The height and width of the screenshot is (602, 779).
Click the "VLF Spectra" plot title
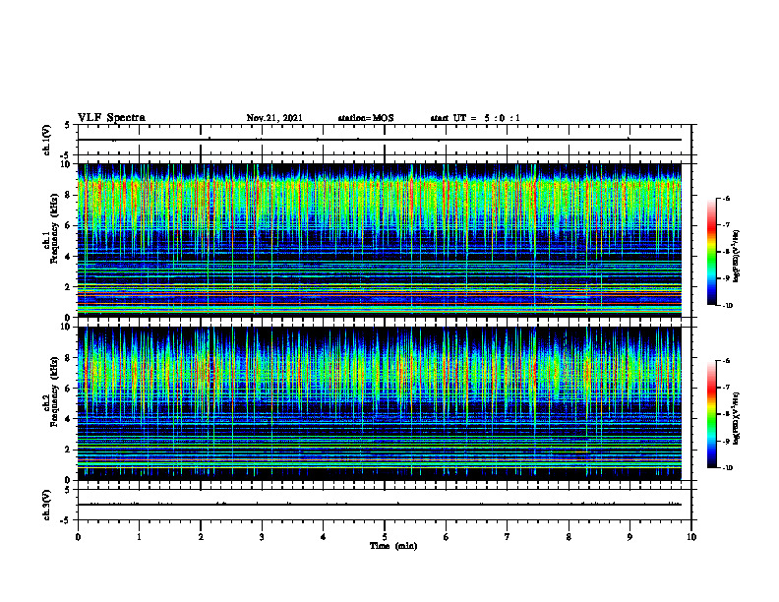coord(111,118)
